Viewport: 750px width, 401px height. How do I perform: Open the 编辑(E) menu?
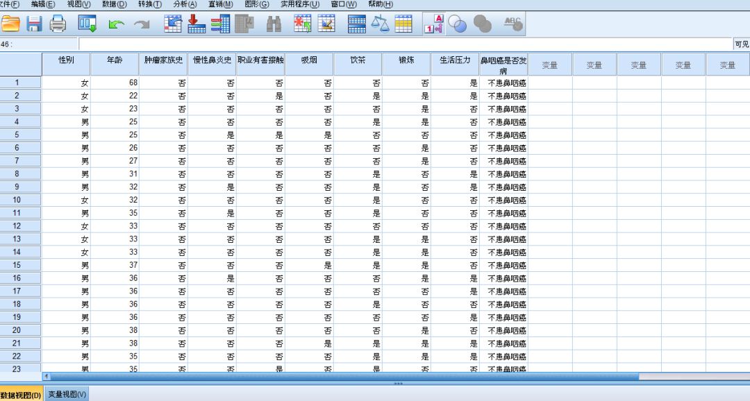(43, 4)
